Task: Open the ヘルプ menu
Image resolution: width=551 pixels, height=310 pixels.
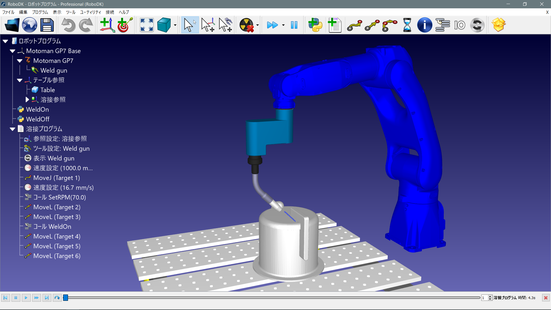Action: click(124, 12)
